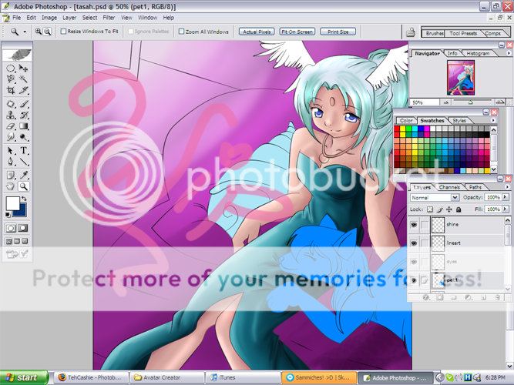514x385 pixels.
Task: Click the Fit On Screen button
Action: (296, 32)
